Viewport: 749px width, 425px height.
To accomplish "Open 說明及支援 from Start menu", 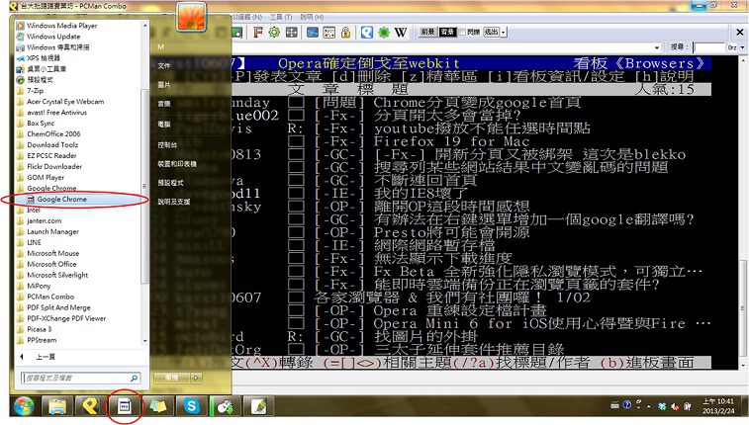I will tap(174, 202).
